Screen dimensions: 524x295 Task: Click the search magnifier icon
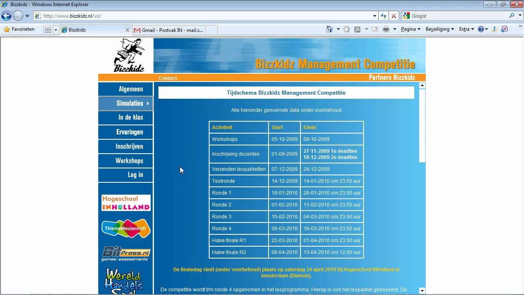pyautogui.click(x=512, y=16)
